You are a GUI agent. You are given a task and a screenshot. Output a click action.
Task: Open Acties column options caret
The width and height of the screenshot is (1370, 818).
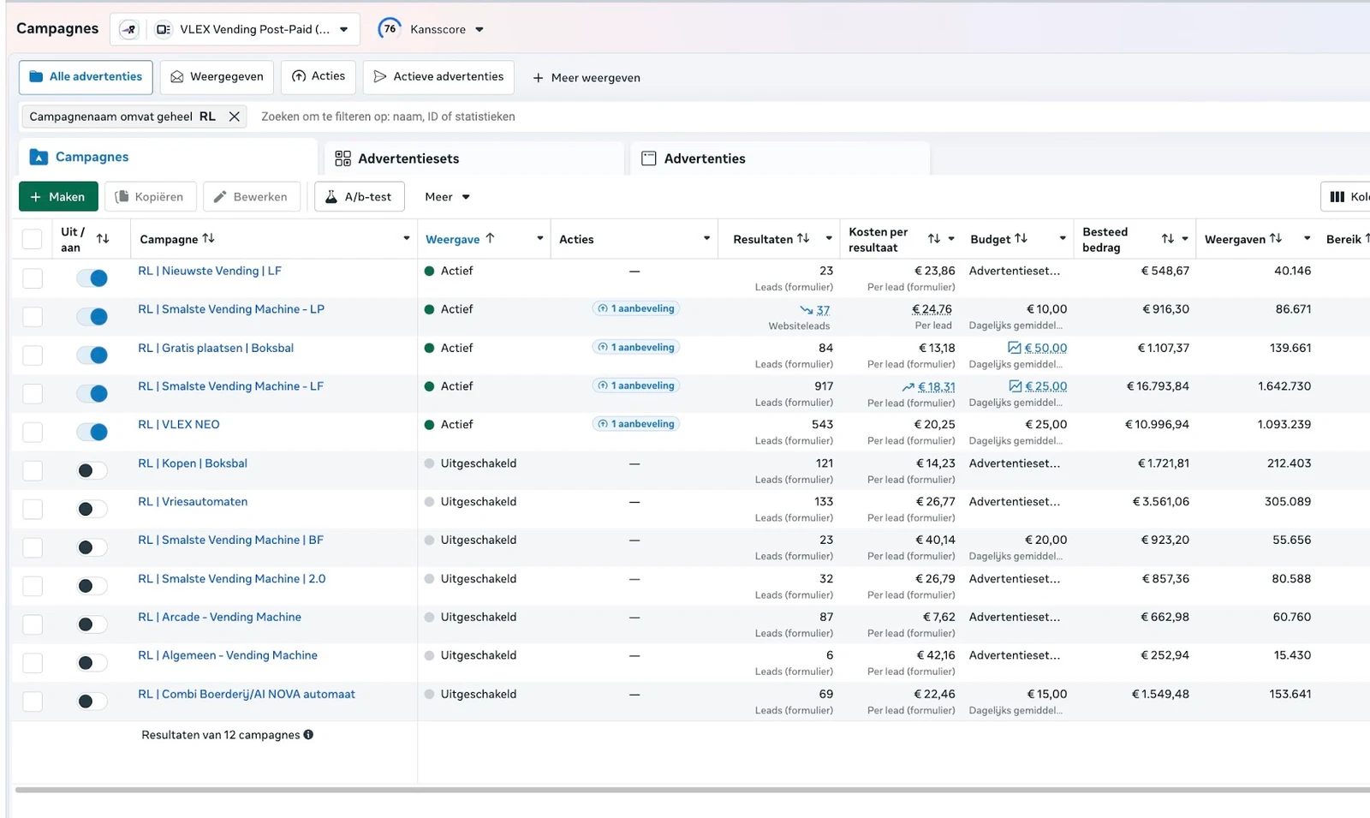(706, 238)
